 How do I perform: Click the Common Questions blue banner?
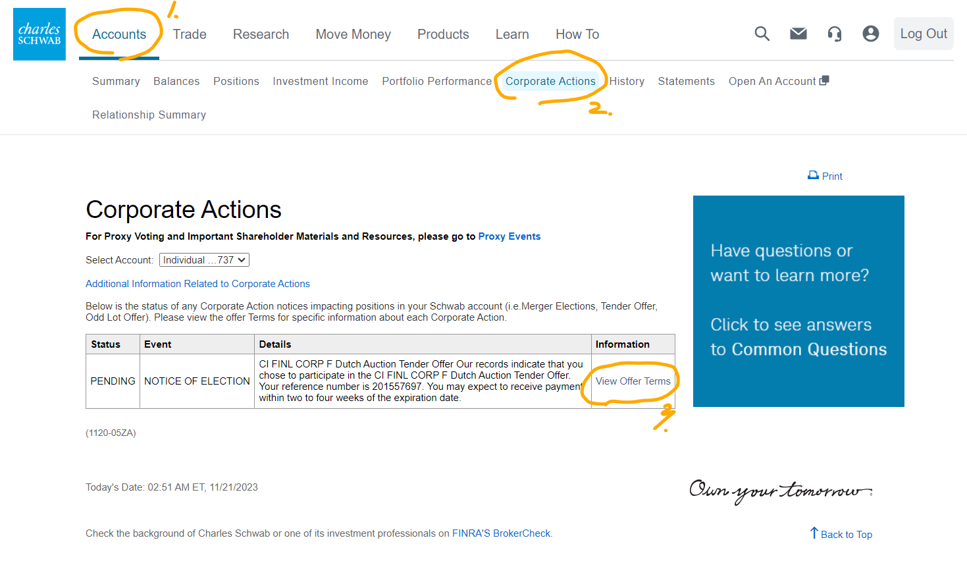[798, 301]
